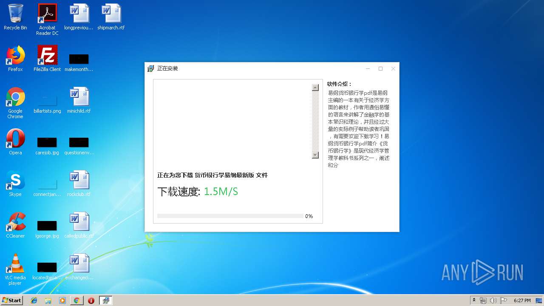
Task: Open Google Chrome desktop shortcut
Action: [x=15, y=103]
